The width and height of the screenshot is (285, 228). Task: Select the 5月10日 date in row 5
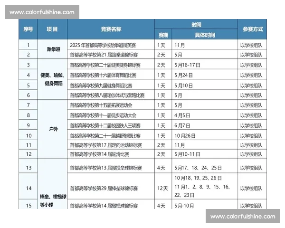183,85
